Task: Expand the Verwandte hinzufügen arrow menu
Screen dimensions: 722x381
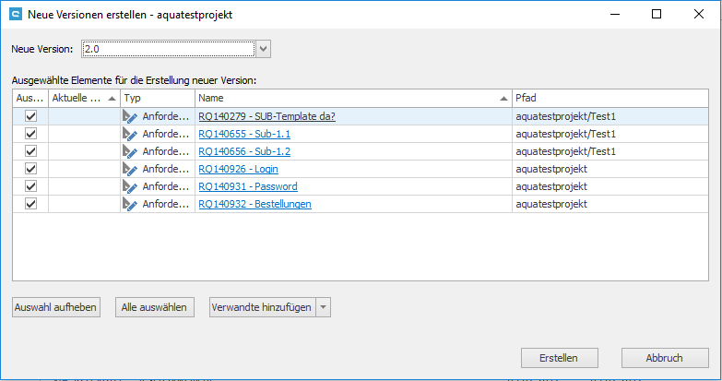Action: tap(323, 308)
